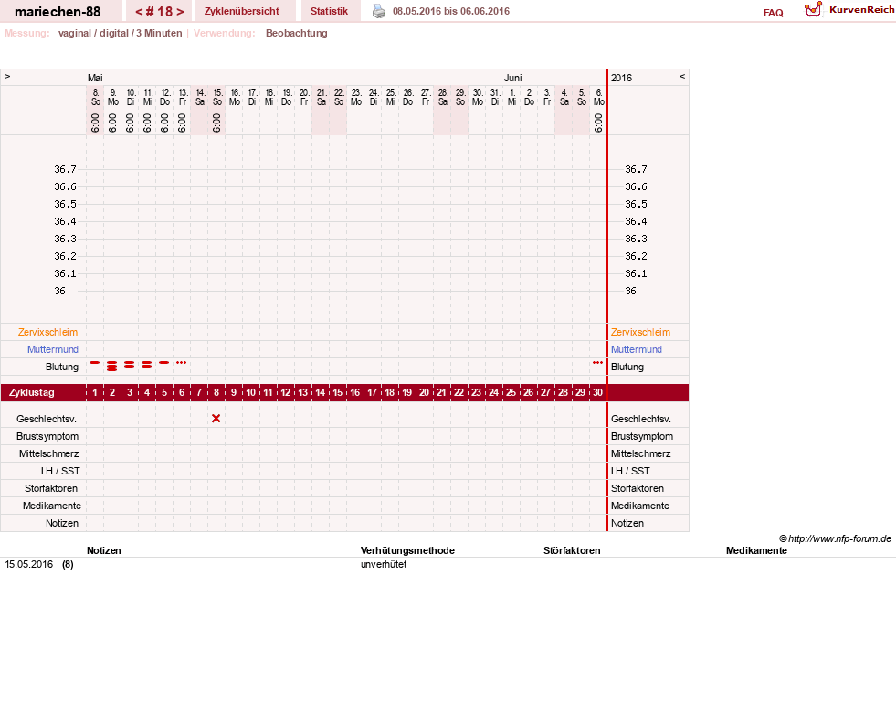Open the Zyklenübersicht tab
Viewport: 896px width, 714px height.
coord(242,12)
